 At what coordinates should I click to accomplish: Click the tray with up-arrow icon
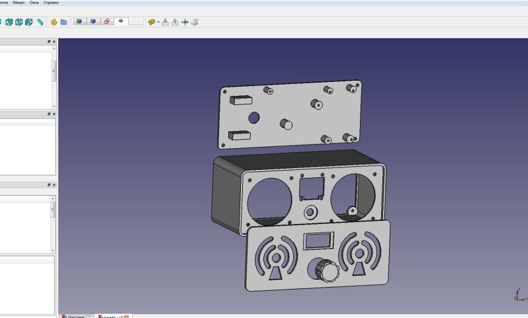point(175,22)
